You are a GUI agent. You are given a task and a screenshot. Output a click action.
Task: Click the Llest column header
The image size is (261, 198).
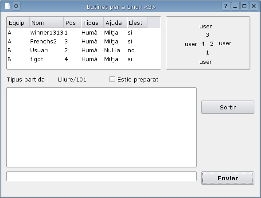(x=137, y=23)
